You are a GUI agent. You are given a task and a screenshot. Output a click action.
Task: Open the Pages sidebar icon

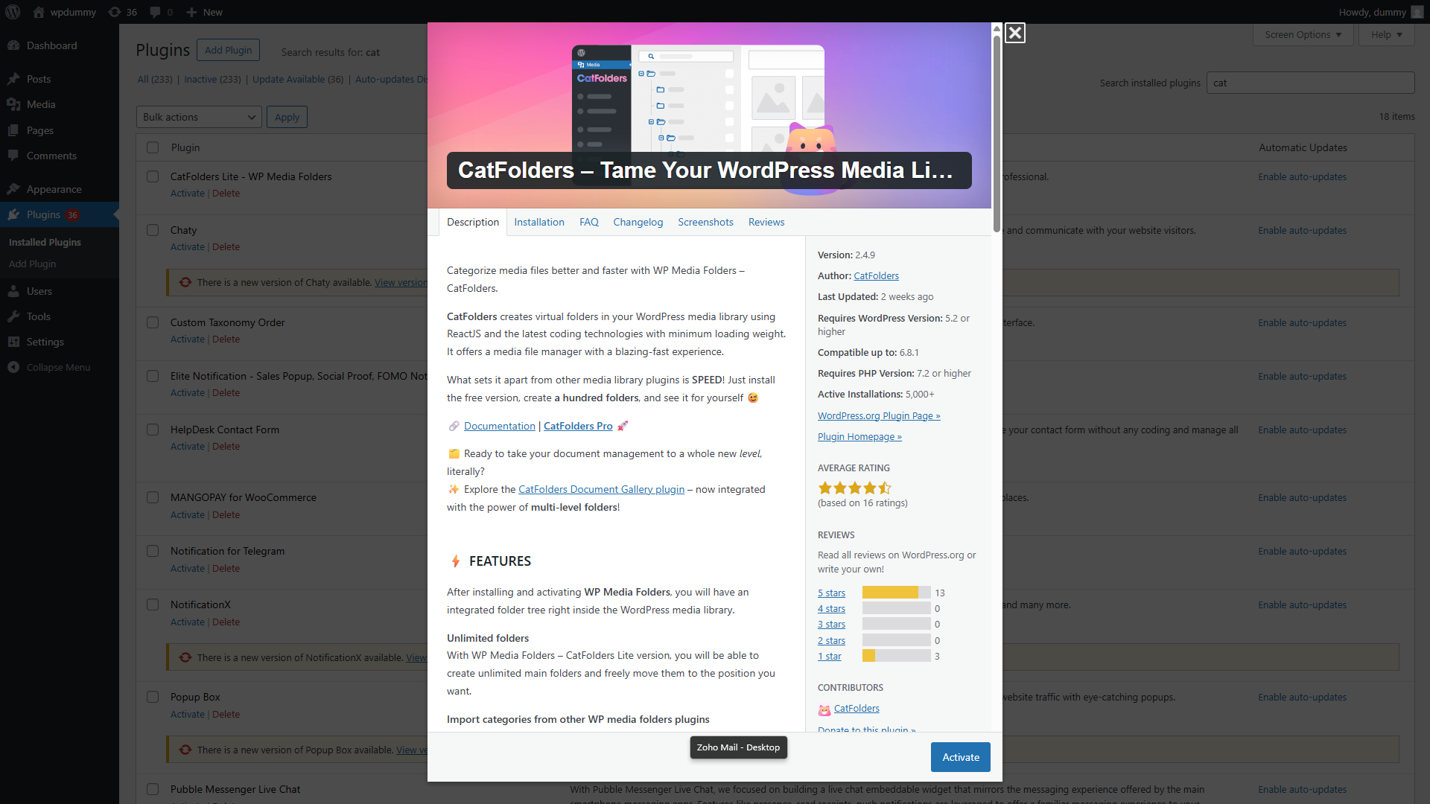(13, 130)
